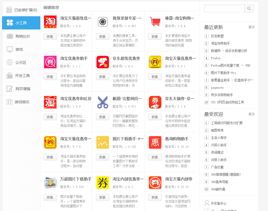Click the 淘宝优惠券和比价 icon

[50, 102]
